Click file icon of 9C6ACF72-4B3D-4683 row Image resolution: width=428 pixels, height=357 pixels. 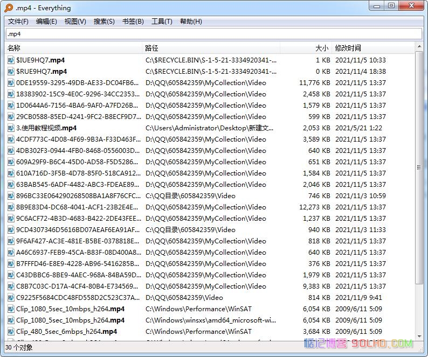coord(11,219)
